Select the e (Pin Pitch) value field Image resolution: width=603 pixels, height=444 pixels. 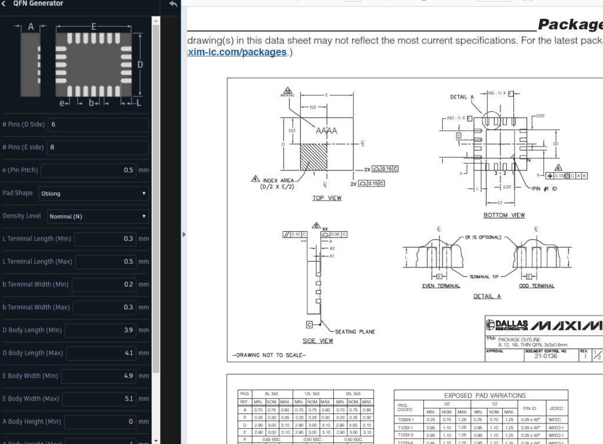(x=88, y=170)
